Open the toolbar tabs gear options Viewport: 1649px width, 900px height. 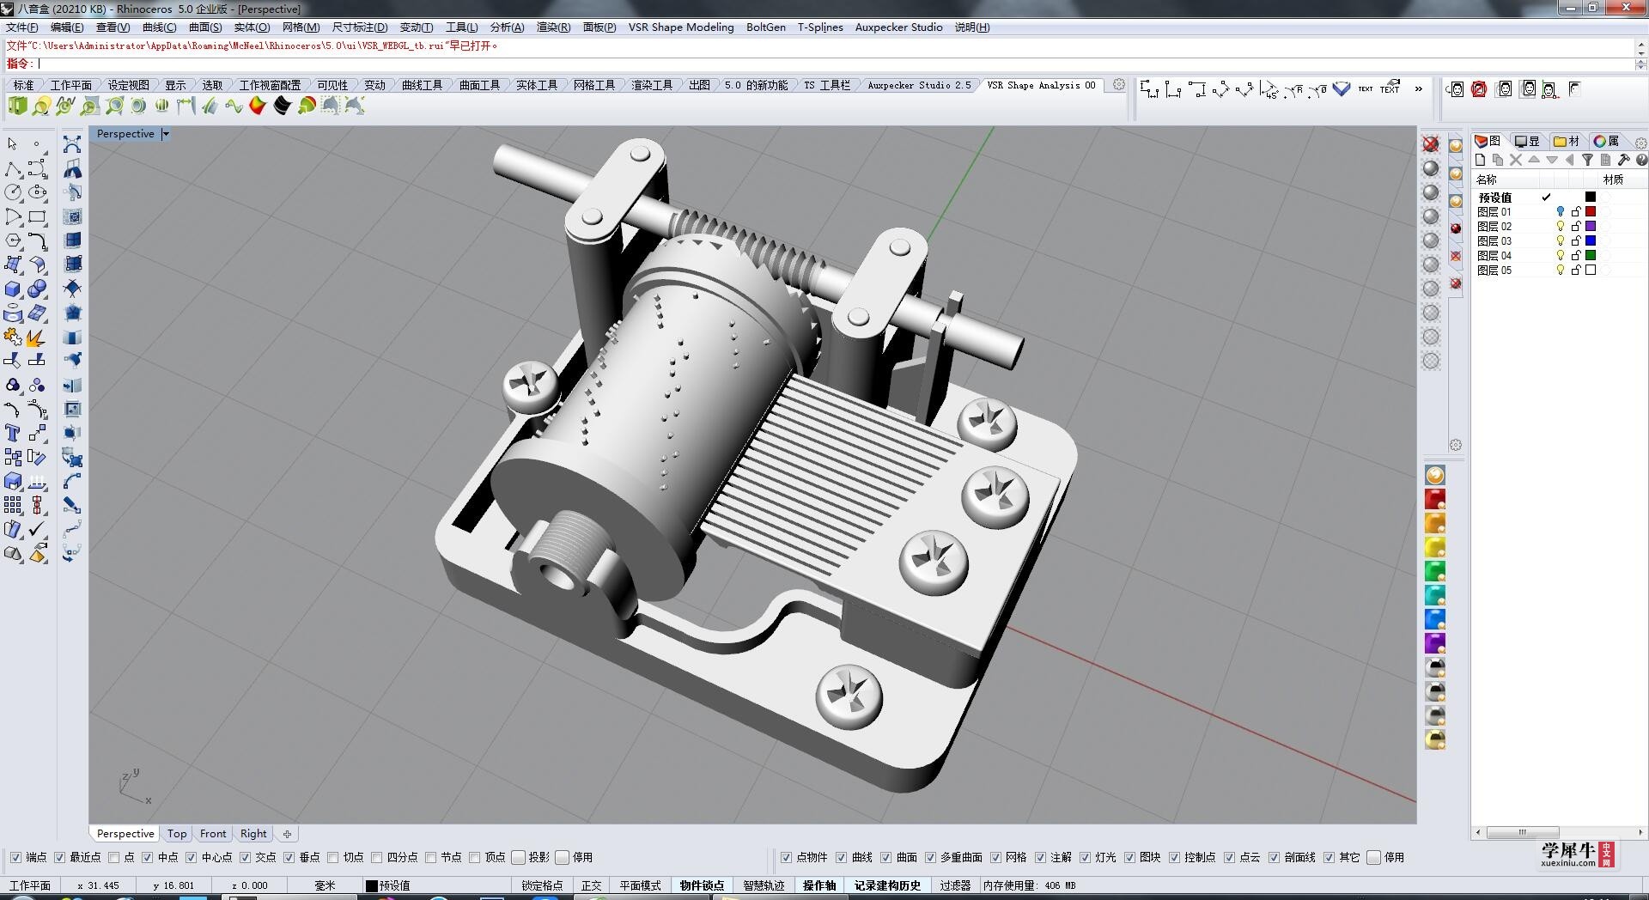click(1119, 84)
